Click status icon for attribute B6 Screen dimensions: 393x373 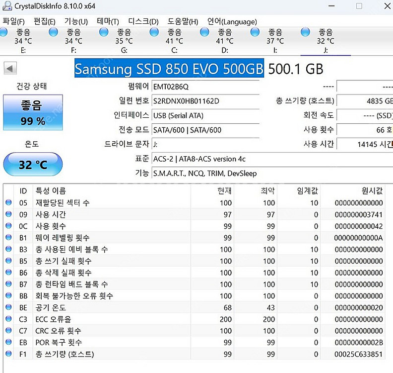(8, 272)
